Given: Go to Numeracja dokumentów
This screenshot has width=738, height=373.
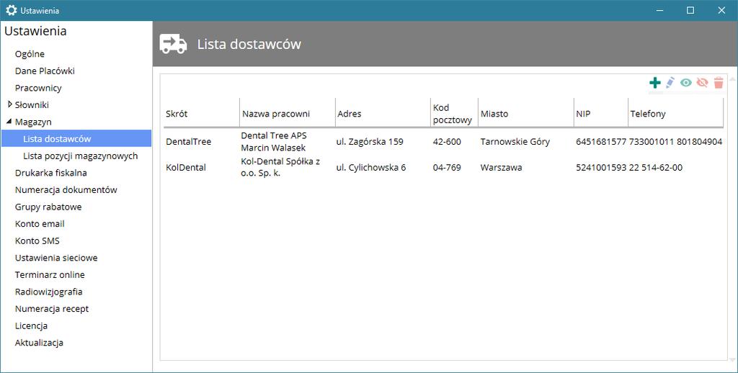Looking at the screenshot, I should (66, 189).
